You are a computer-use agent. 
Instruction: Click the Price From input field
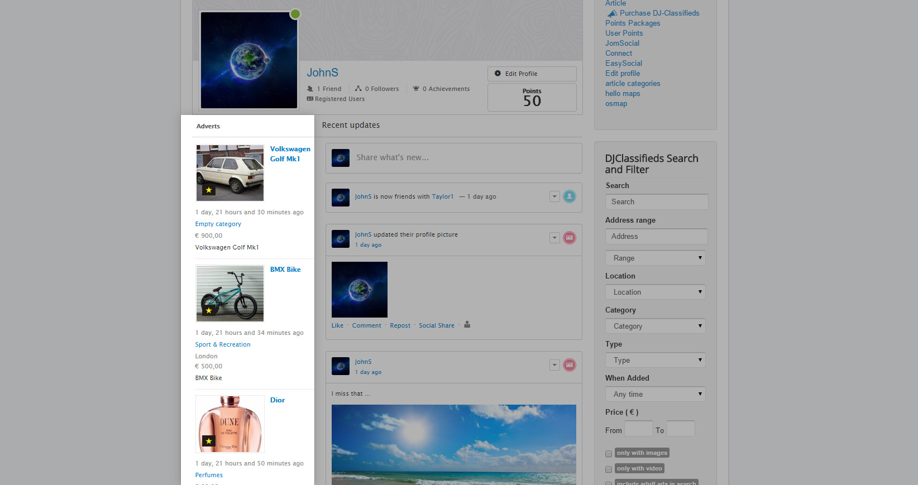(x=638, y=429)
